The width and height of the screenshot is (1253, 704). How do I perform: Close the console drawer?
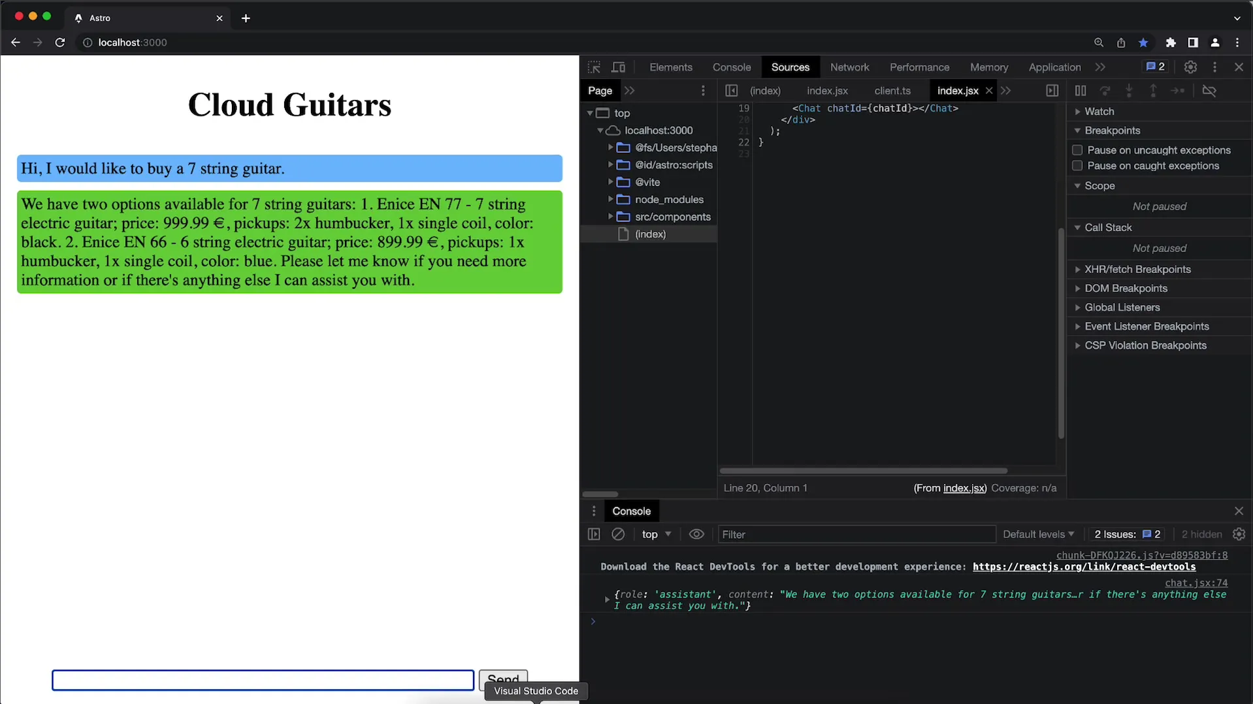coord(1239,511)
